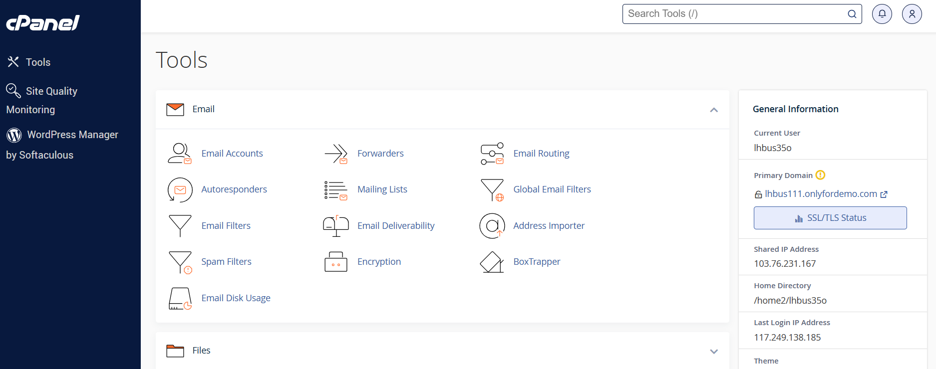This screenshot has width=936, height=369.
Task: Select the shared IP 103.76.231.167 text
Action: tap(785, 264)
